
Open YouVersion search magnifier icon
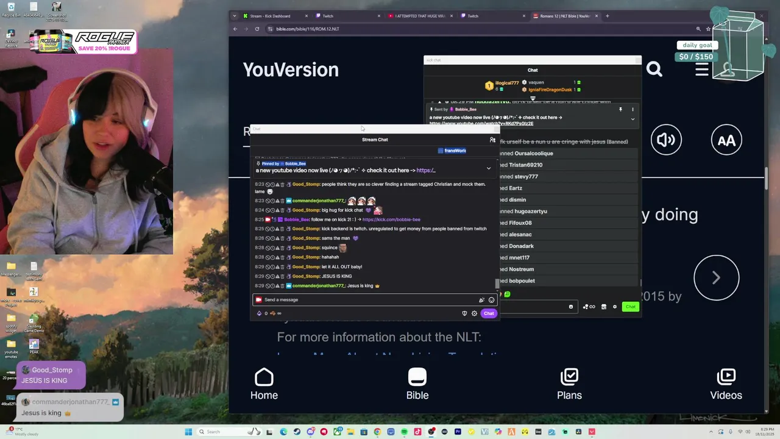tap(654, 70)
